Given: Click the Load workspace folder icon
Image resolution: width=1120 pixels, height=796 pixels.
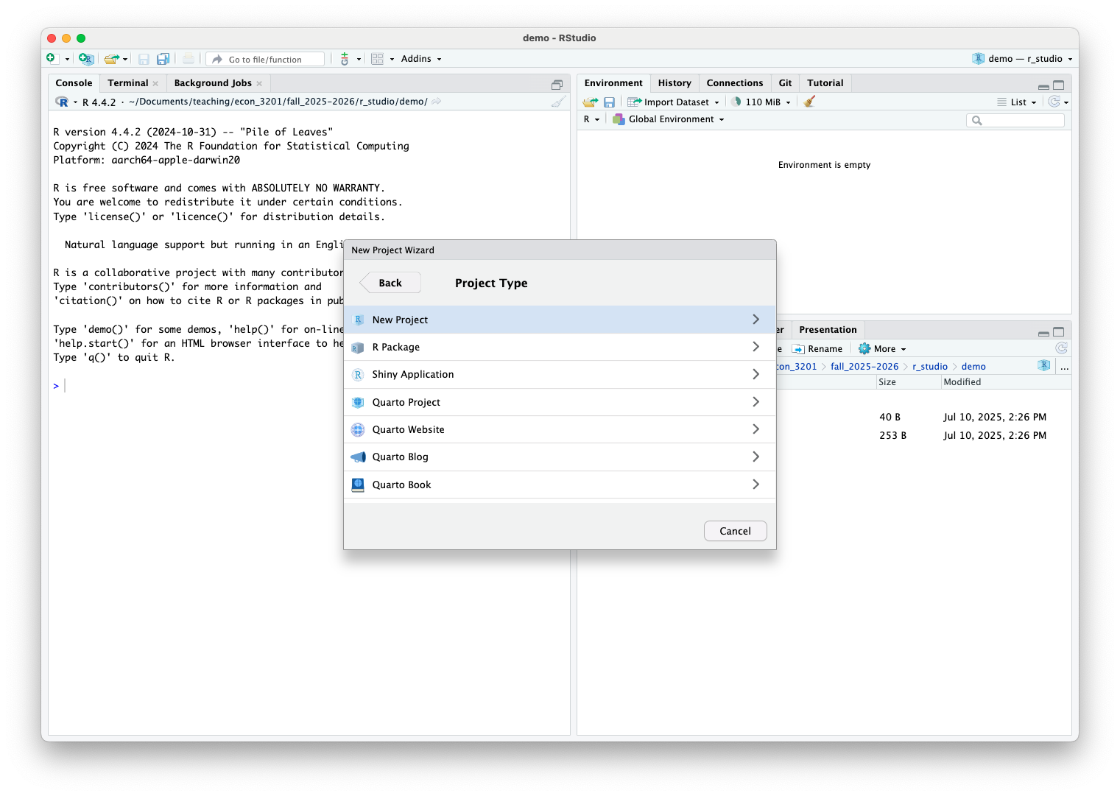Looking at the screenshot, I should coord(590,102).
